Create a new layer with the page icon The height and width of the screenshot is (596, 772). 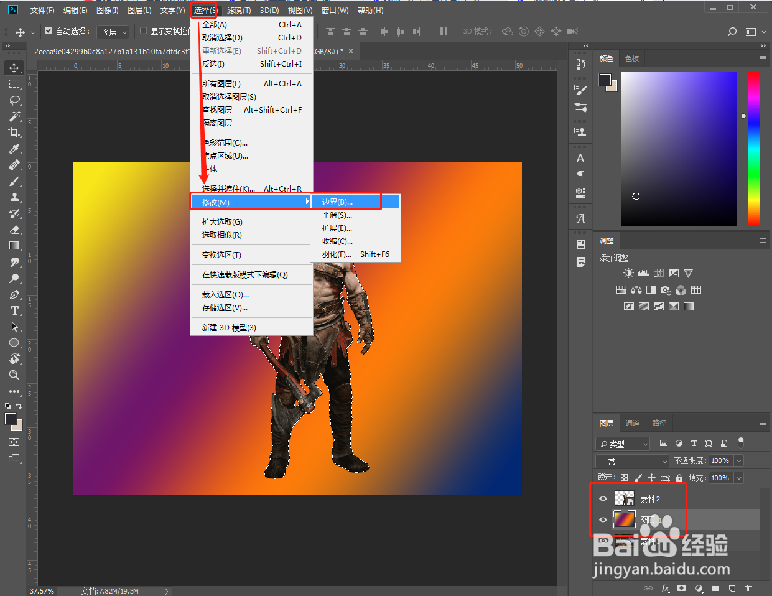tap(732, 588)
